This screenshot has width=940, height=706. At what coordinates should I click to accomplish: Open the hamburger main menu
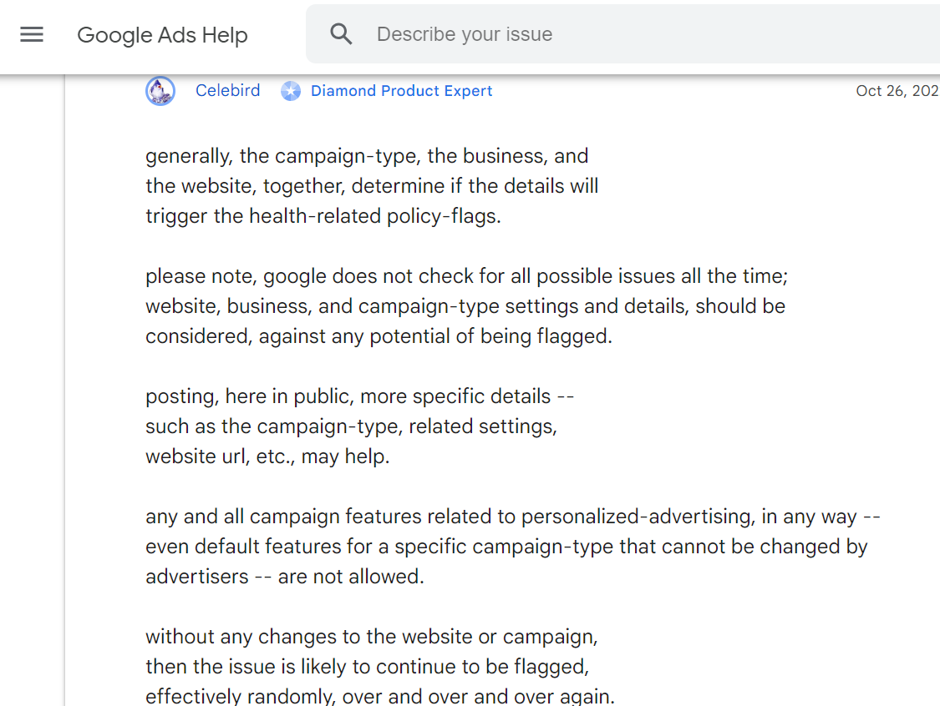tap(32, 34)
